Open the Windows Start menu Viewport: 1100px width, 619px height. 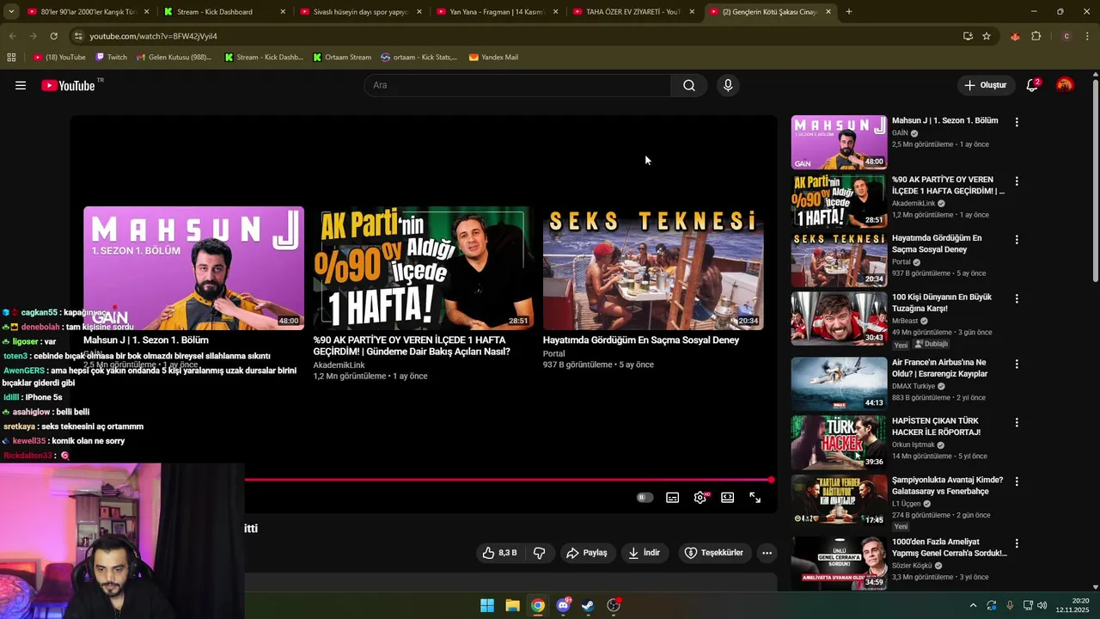point(487,605)
